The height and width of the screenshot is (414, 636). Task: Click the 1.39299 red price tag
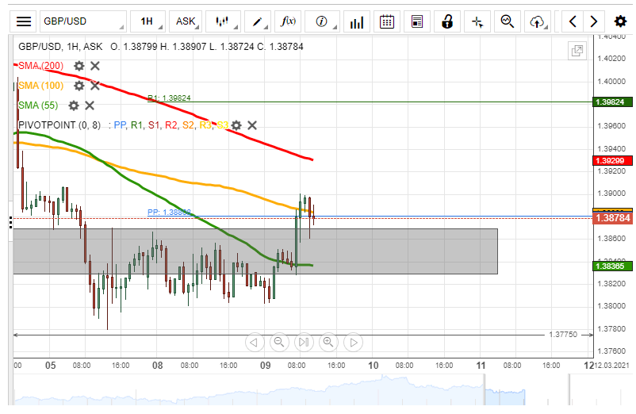click(612, 160)
